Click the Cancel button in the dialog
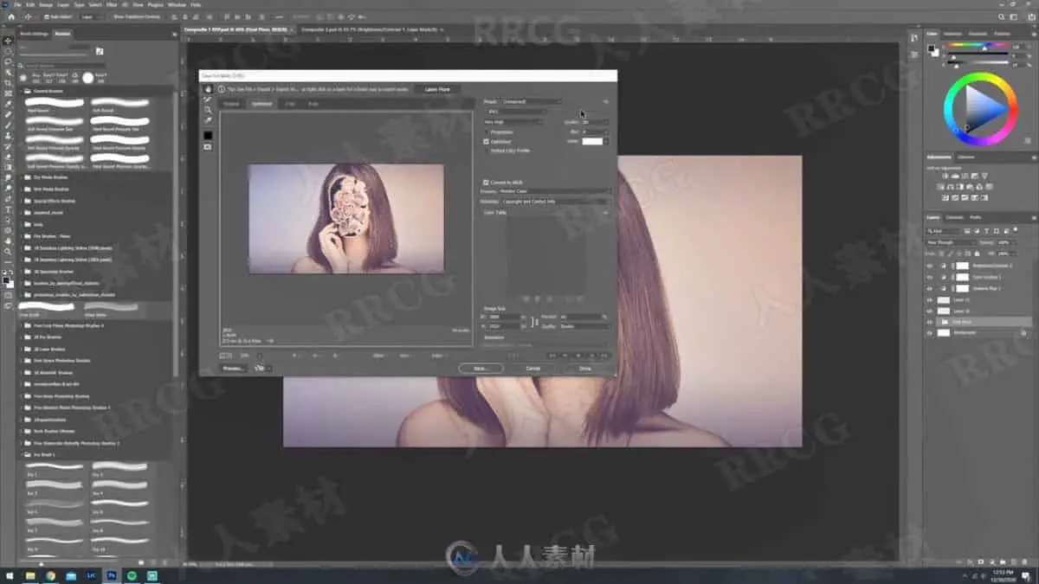The width and height of the screenshot is (1039, 584). [533, 369]
